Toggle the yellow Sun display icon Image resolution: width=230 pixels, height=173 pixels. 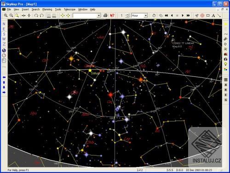[225, 24]
